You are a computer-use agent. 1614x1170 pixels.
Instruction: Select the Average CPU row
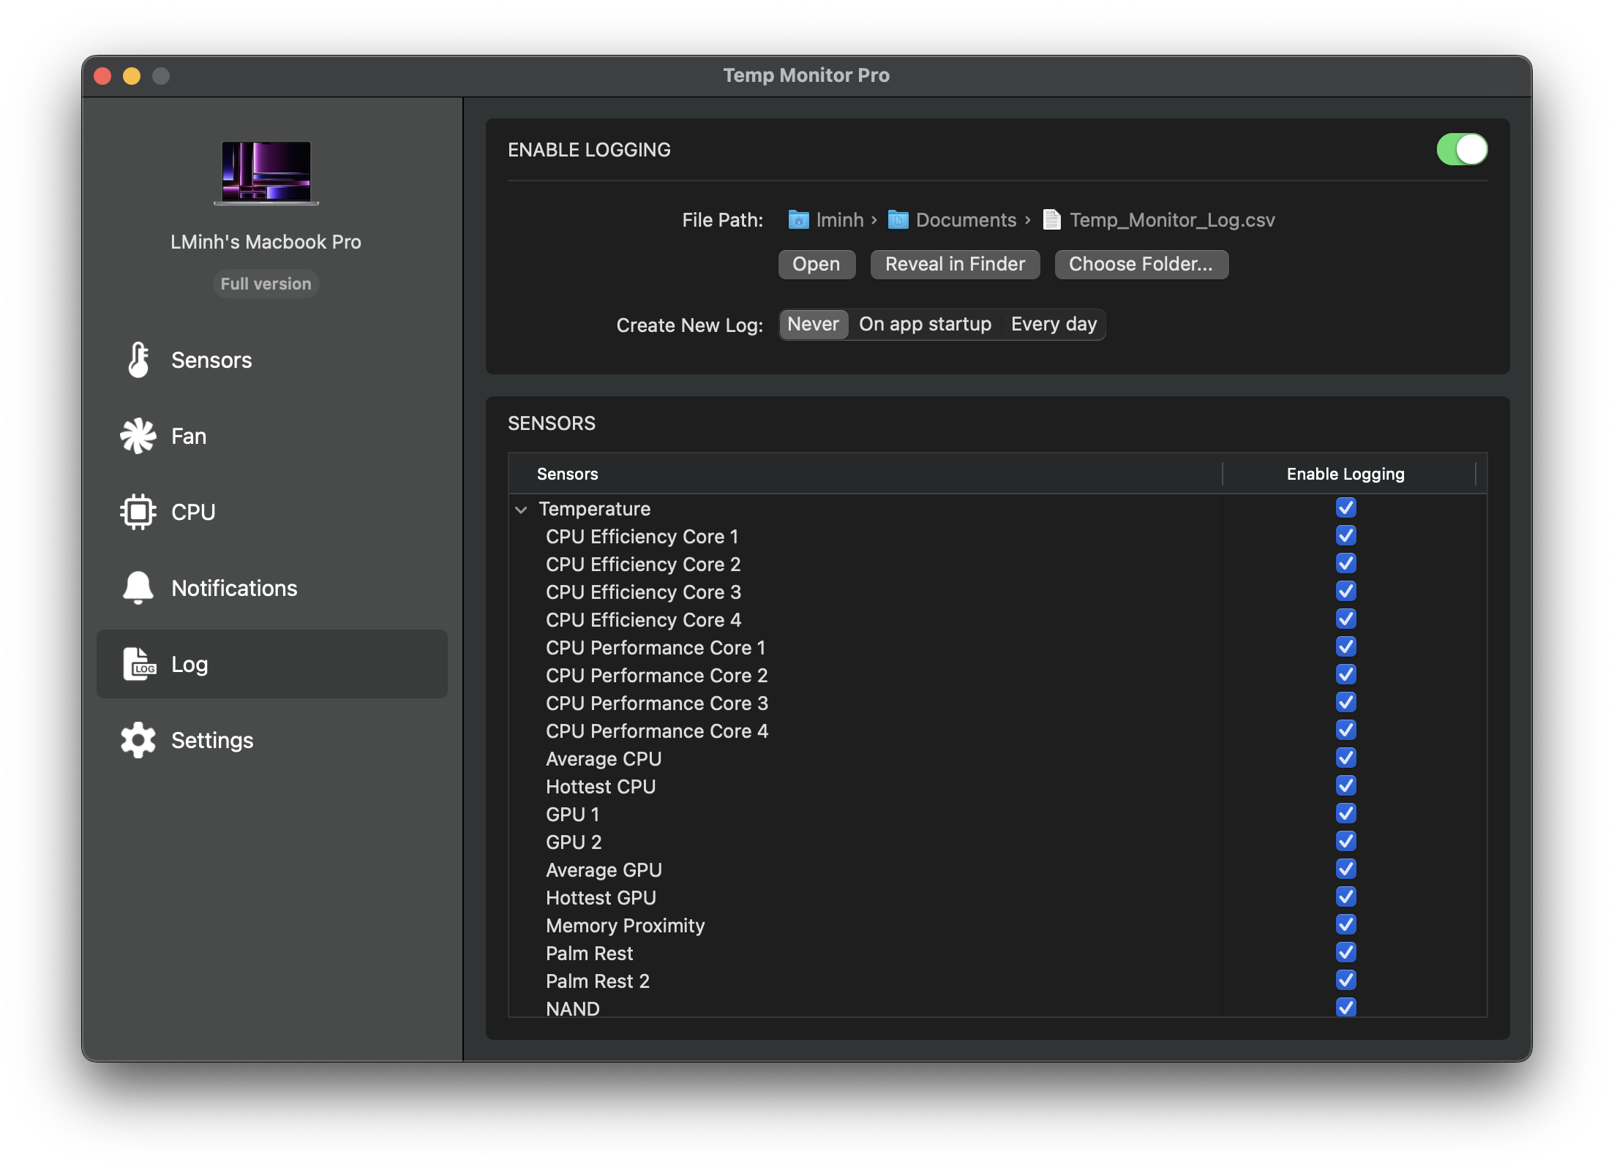[x=998, y=759]
